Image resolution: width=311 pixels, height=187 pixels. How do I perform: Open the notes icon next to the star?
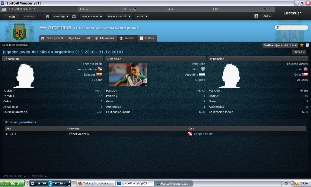point(307,45)
